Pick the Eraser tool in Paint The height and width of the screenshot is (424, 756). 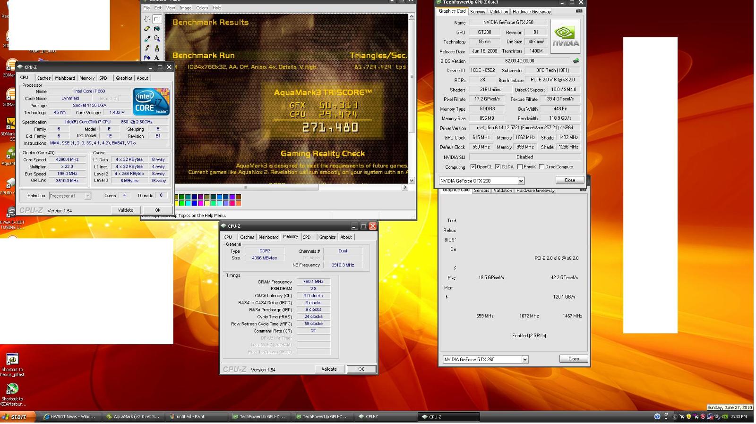tap(147, 29)
